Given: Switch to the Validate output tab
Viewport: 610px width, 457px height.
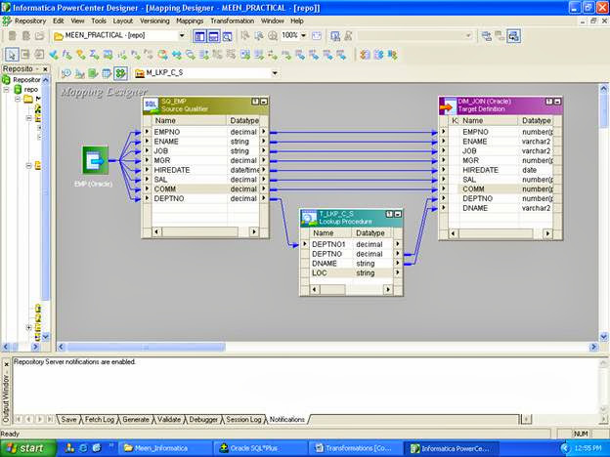Looking at the screenshot, I should pyautogui.click(x=169, y=419).
